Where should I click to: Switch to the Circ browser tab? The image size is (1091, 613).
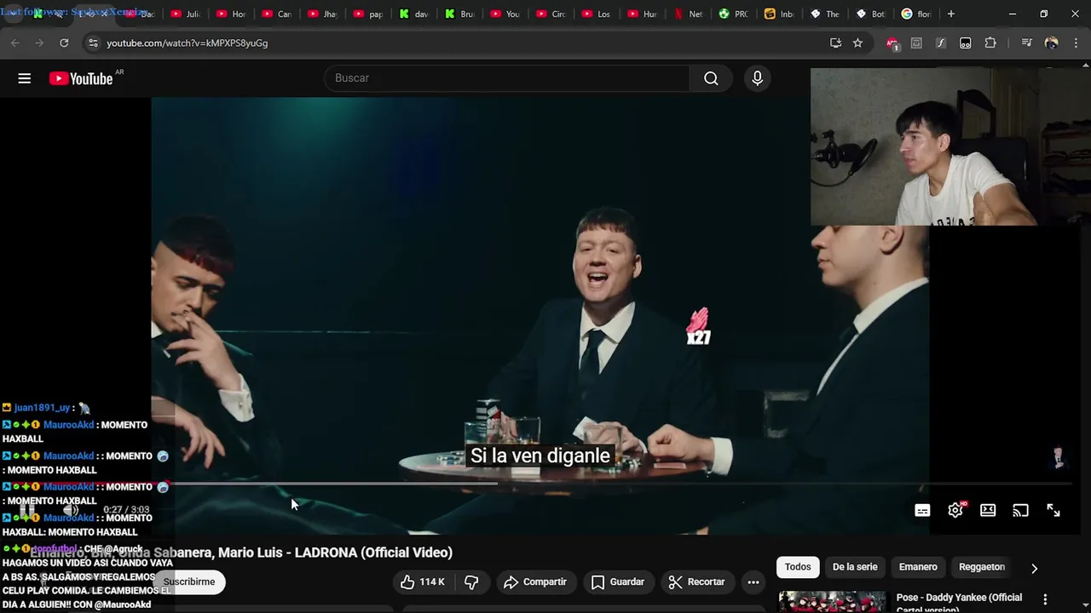551,14
